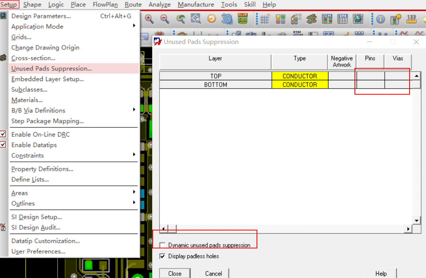Click the Zoom Out magnifier icon

[x=165, y=19]
